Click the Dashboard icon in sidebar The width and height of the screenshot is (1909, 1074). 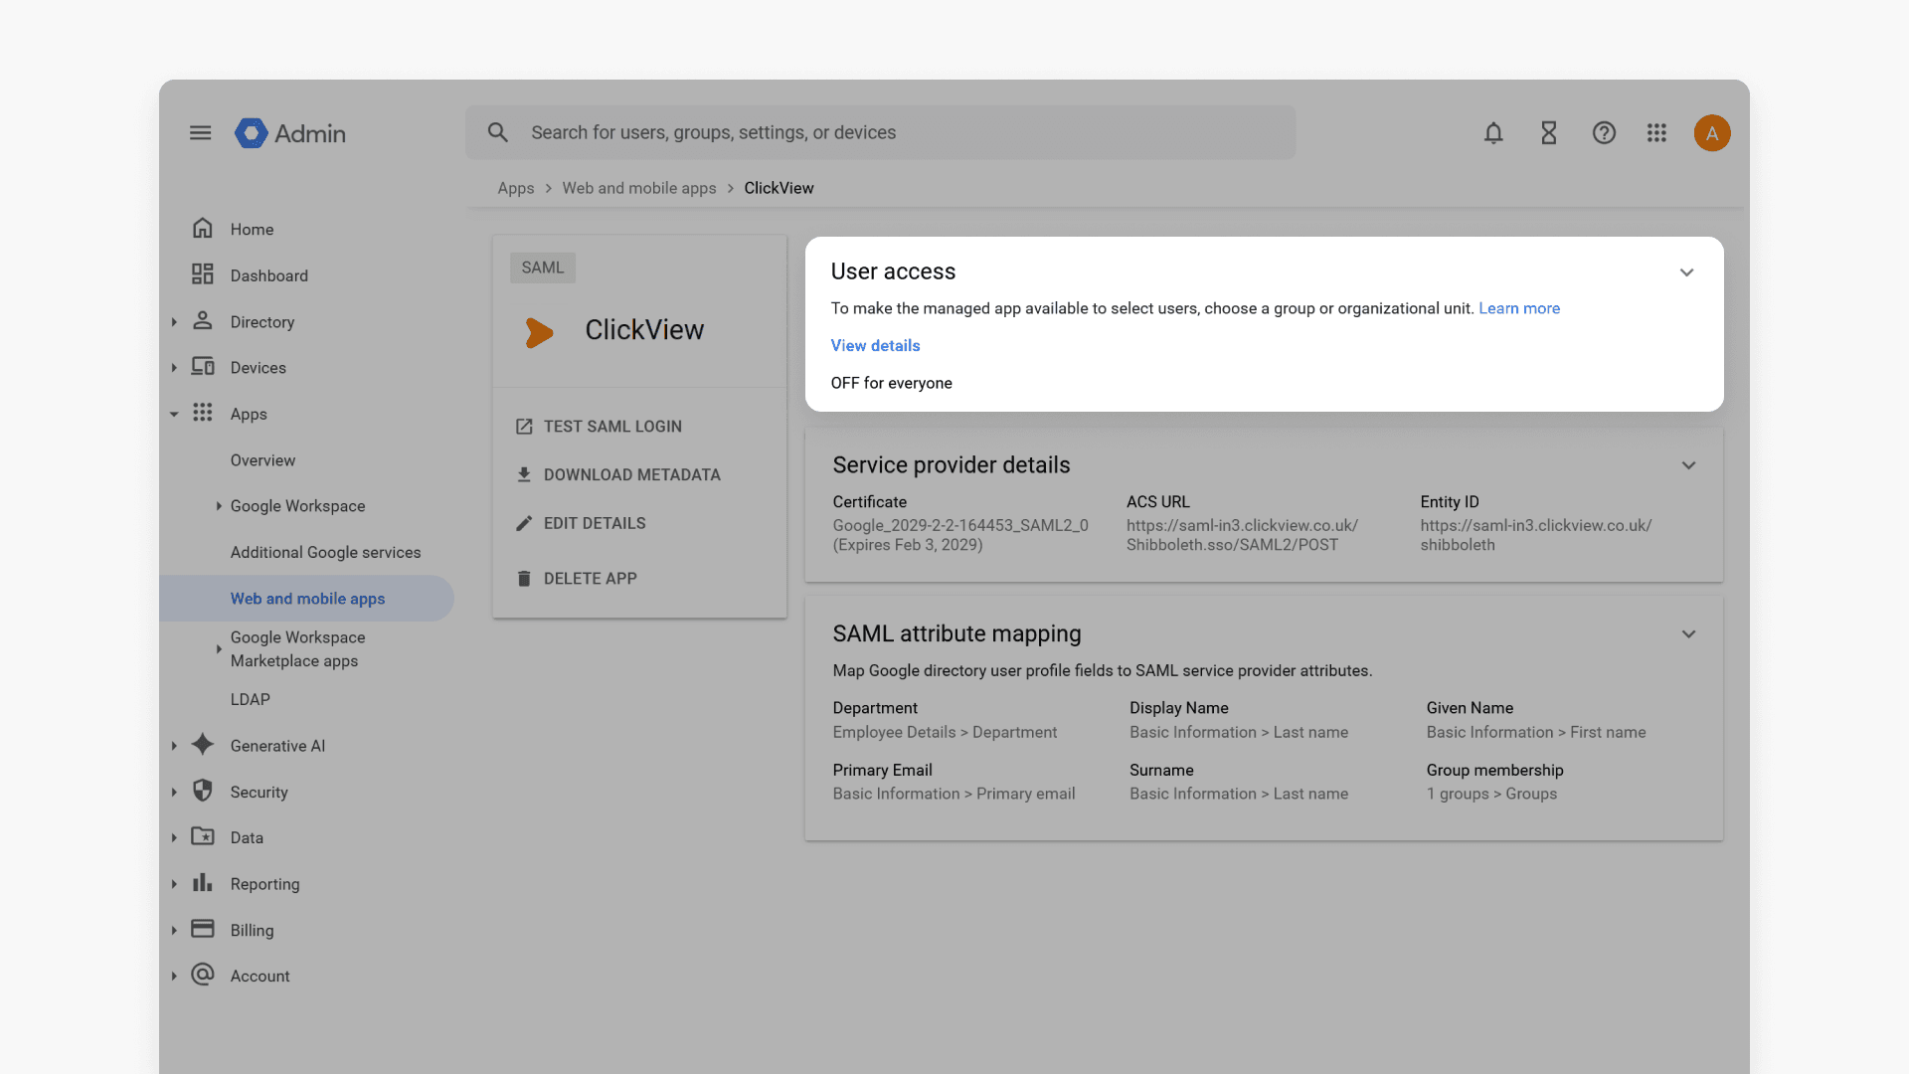tap(203, 274)
